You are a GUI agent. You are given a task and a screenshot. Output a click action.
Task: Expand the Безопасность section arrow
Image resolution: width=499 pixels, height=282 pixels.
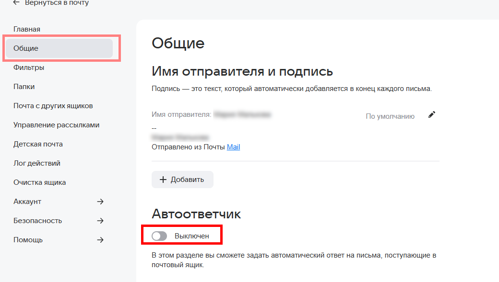tap(100, 221)
